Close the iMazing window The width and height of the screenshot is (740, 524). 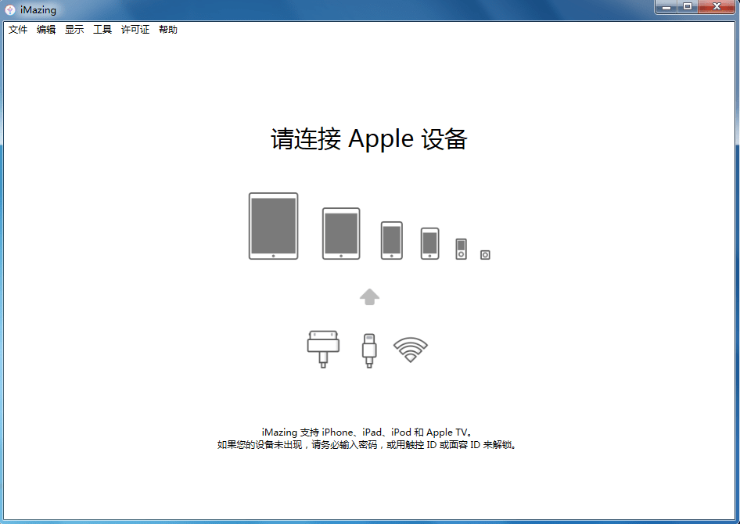[717, 7]
